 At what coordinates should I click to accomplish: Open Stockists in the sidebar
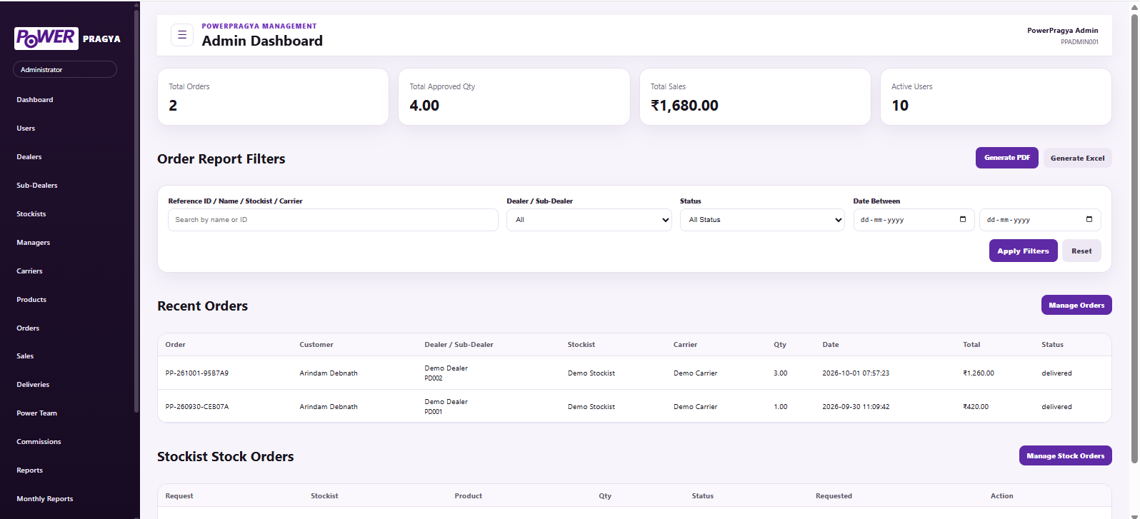tap(31, 214)
